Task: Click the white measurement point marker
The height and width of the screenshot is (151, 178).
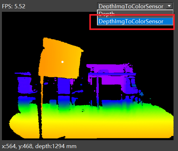Action: tap(62, 62)
